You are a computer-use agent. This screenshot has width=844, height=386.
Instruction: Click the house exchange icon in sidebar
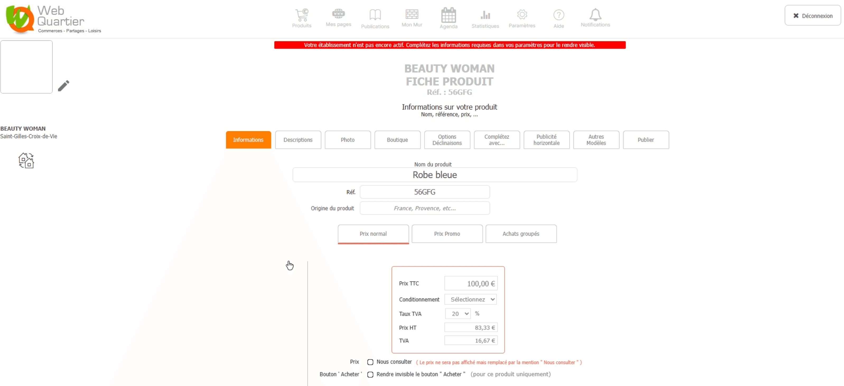(x=26, y=160)
